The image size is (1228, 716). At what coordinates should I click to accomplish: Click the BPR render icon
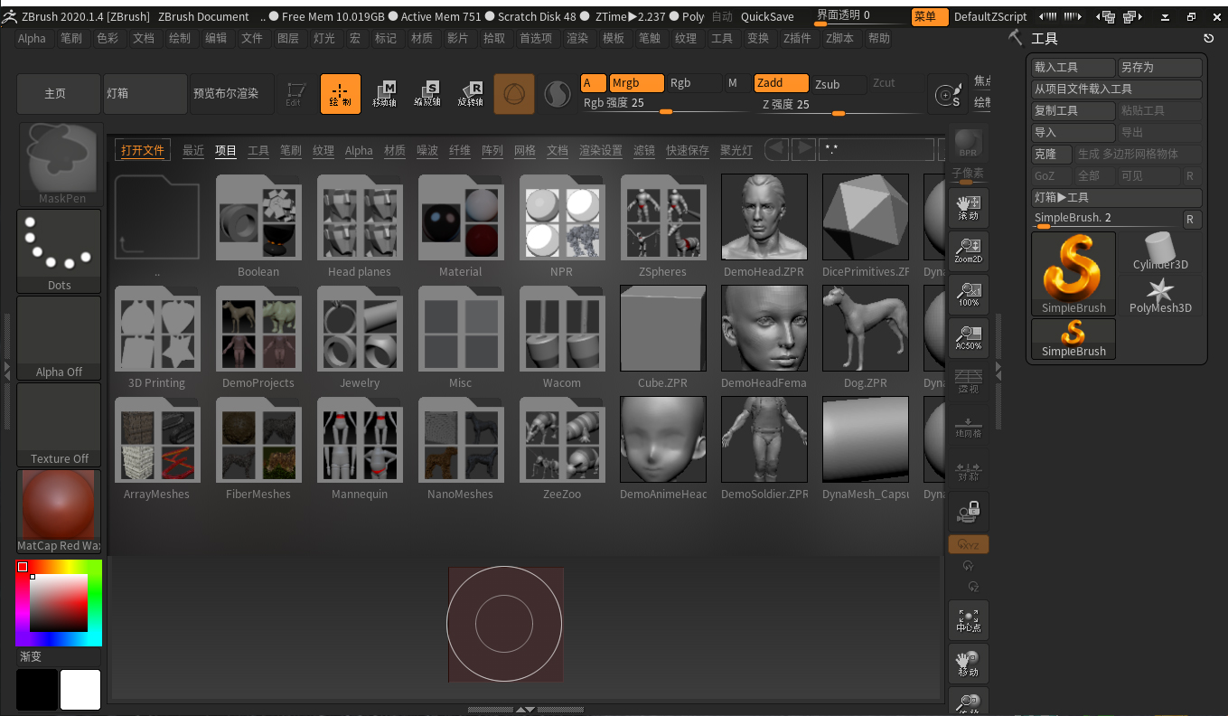tap(968, 142)
